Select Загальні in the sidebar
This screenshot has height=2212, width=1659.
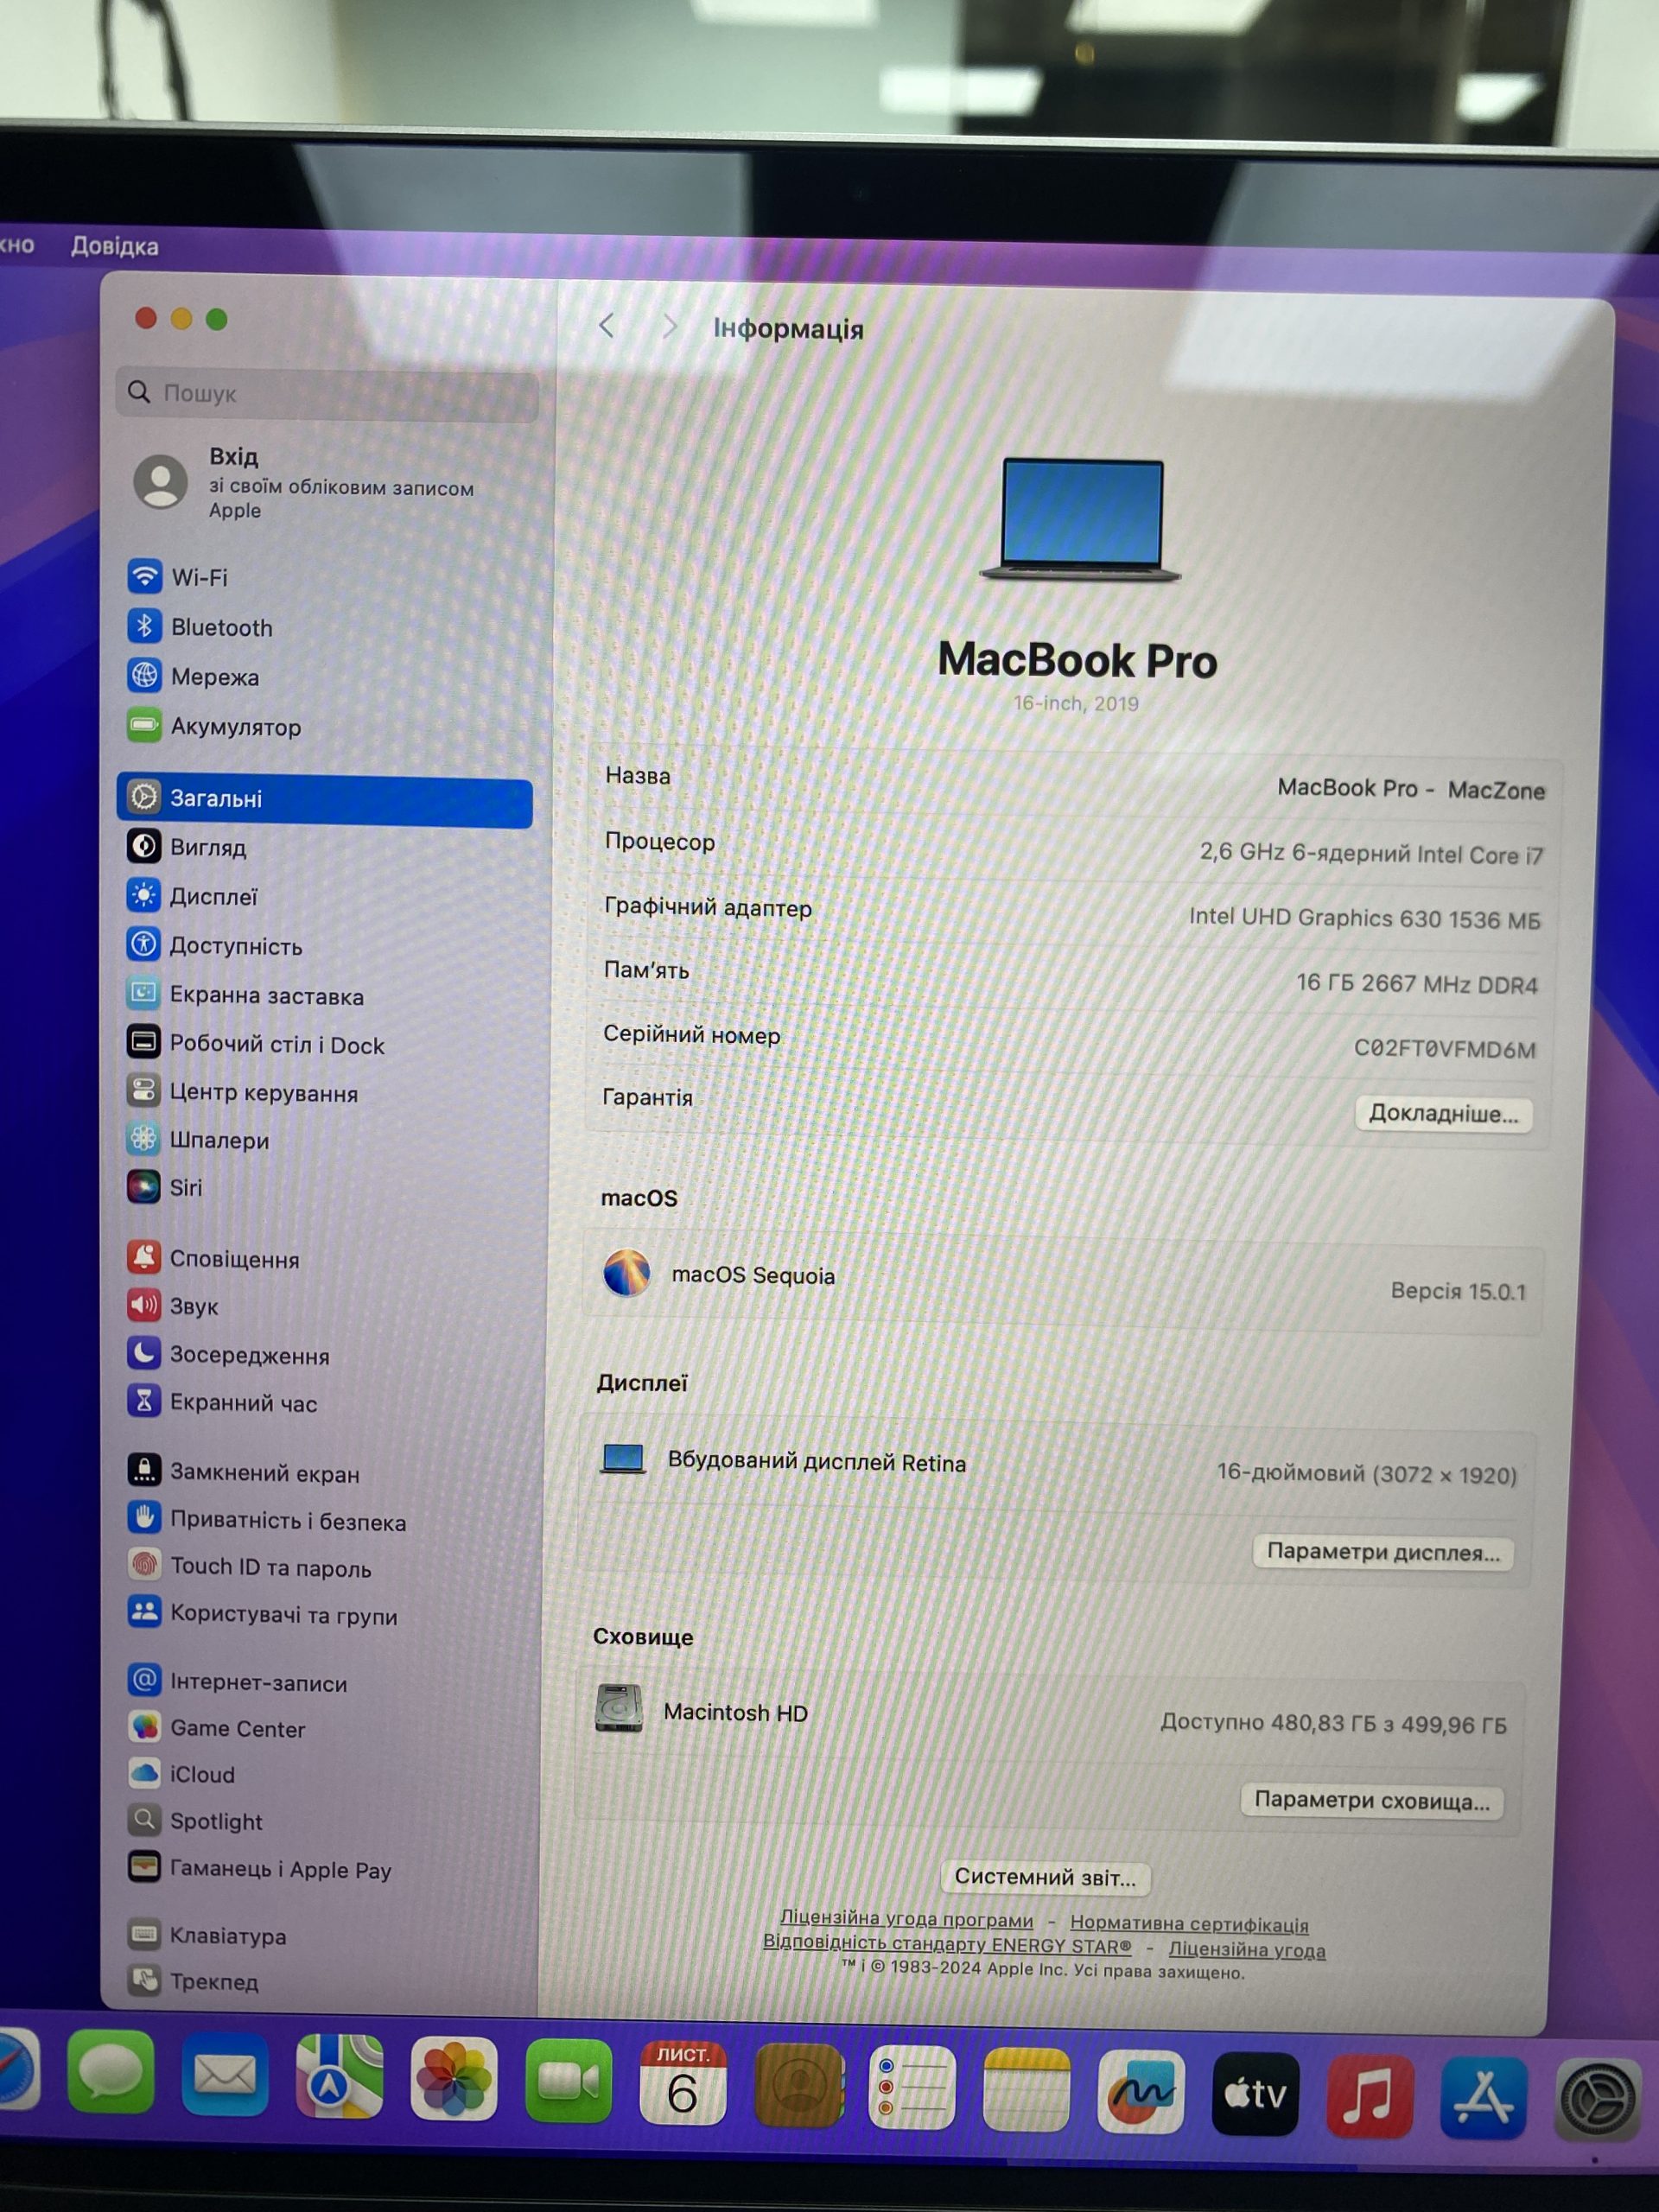tap(325, 799)
